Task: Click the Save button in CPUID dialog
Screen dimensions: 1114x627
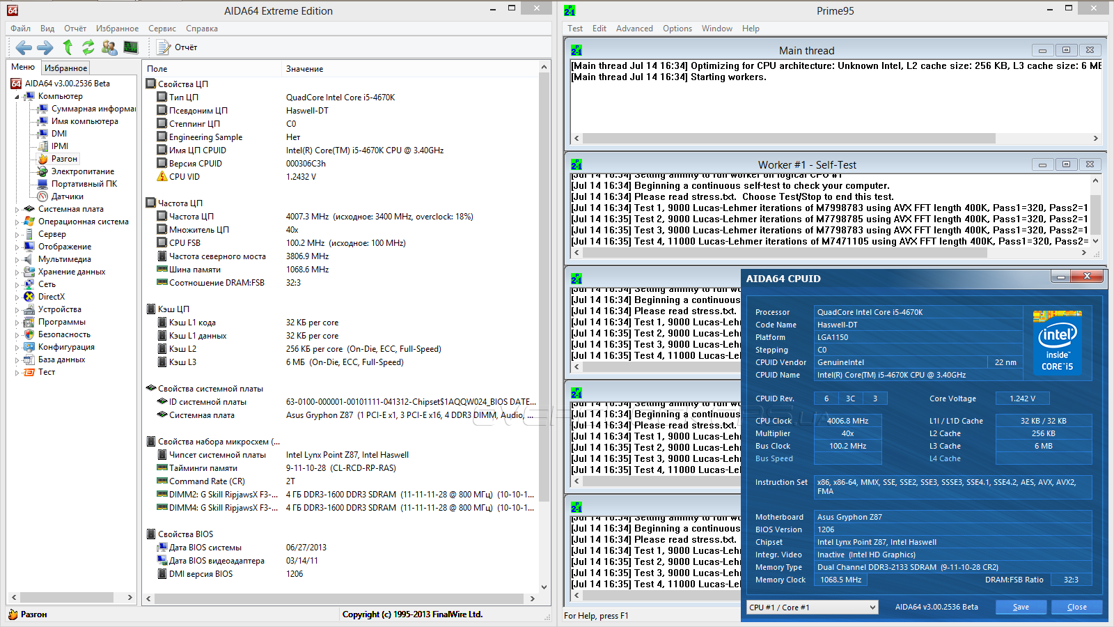Action: point(1021,607)
